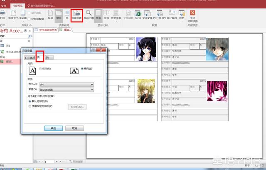Cancel the Page Setup dialog (取消)
The image size is (266, 170).
coord(74,128)
